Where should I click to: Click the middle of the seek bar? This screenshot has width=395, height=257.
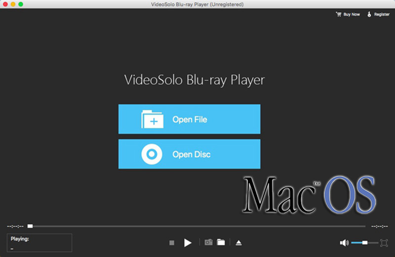coord(197,226)
